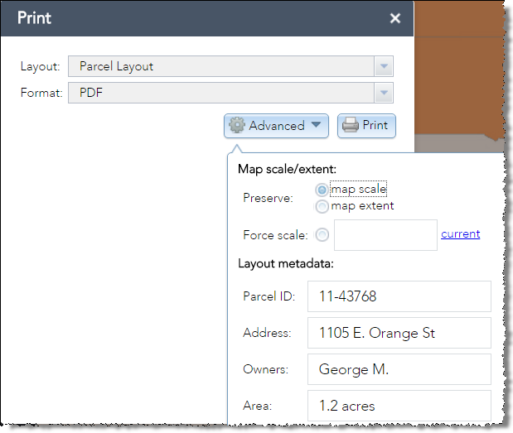This screenshot has width=513, height=433.
Task: Click the printer icon on Print button
Action: (351, 125)
